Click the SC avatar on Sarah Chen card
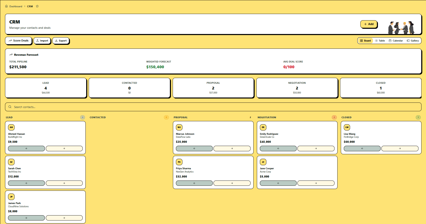The image size is (426, 224). click(11, 162)
